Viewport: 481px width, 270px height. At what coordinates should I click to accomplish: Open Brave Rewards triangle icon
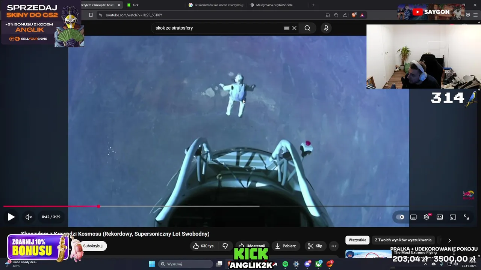pyautogui.click(x=362, y=15)
